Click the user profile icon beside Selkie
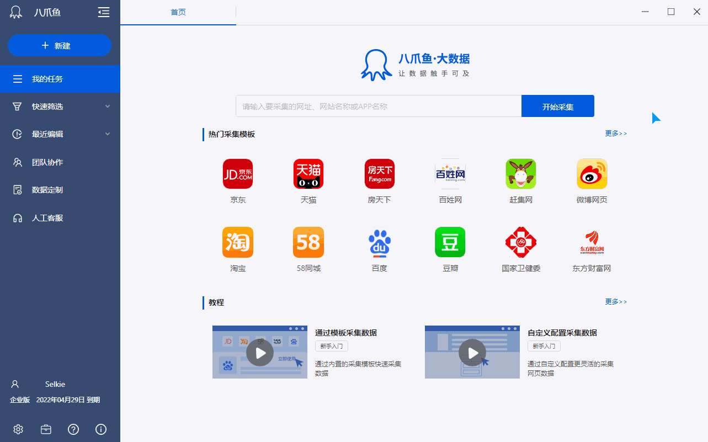The height and width of the screenshot is (442, 708). [15, 384]
